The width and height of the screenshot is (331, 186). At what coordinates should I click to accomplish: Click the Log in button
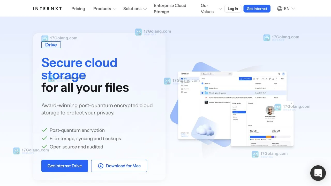233,9
